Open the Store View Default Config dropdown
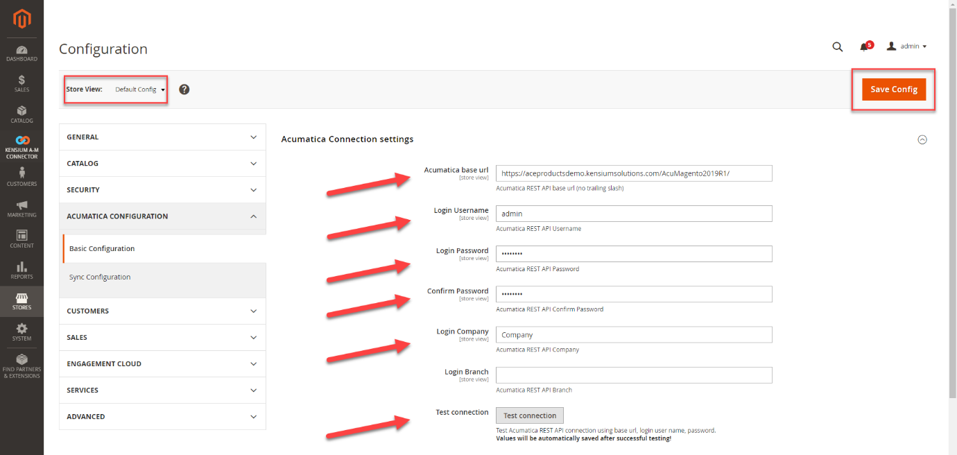Viewport: 957px width, 455px height. [140, 89]
